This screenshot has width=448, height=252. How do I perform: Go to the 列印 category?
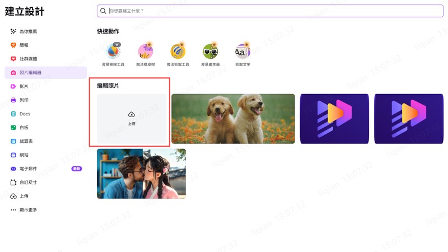pyautogui.click(x=46, y=100)
